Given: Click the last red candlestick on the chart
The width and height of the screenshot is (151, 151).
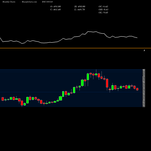Looking at the screenshot, I should pyautogui.click(x=137, y=89).
